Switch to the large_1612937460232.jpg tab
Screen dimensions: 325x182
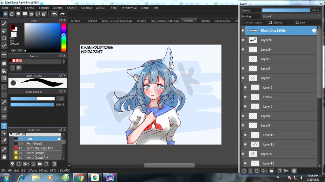click(x=117, y=21)
